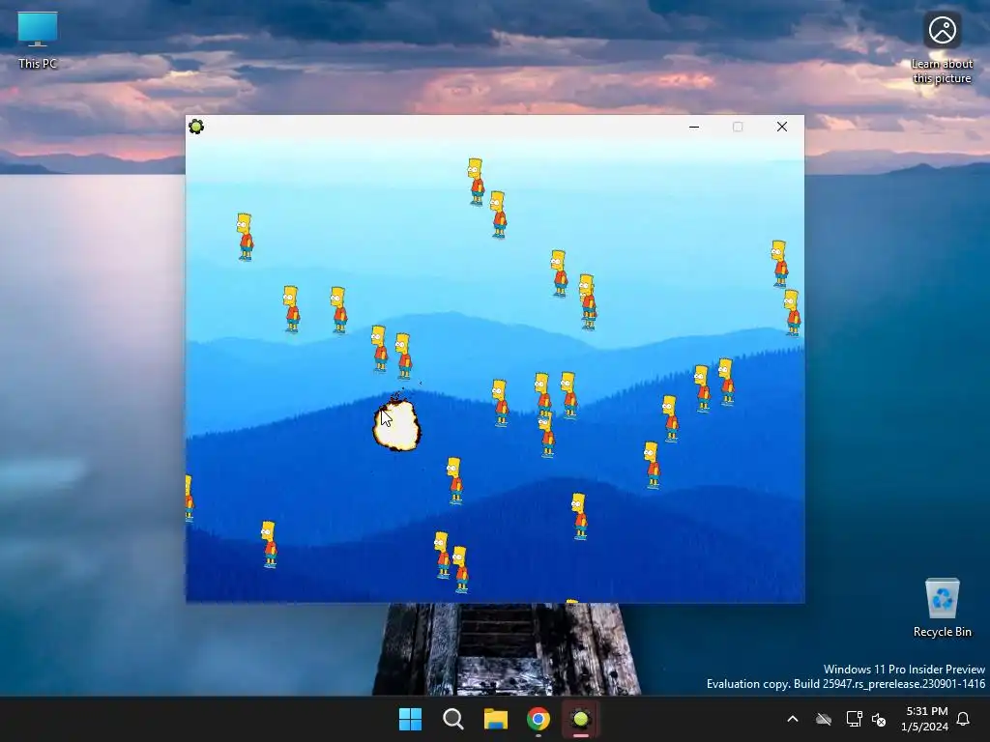Screen dimensions: 990x742
Task: Open the This PC desktop icon
Action: (38, 41)
